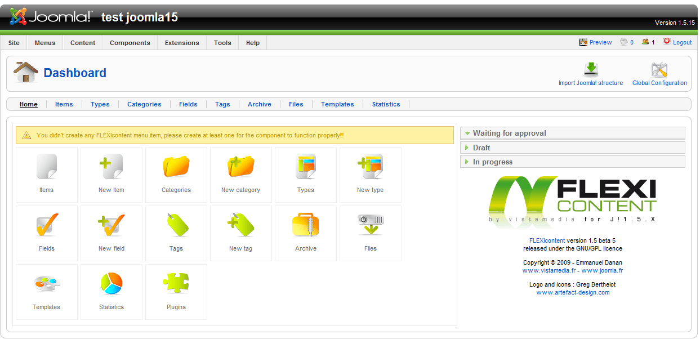This screenshot has width=700, height=339.
Task: Switch to the Tags submenu tab
Action: [x=222, y=104]
